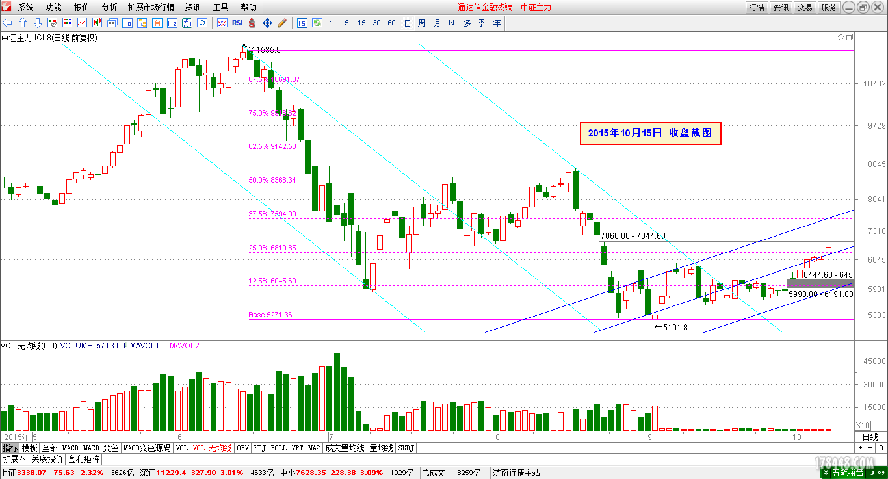Open the 帮助 menu
The image size is (888, 479).
[248, 7]
